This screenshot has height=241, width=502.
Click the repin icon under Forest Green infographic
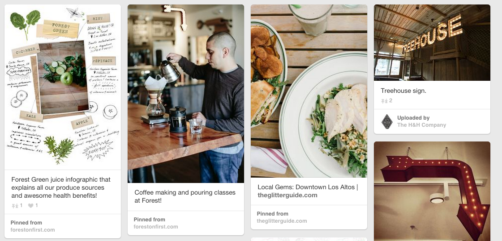point(15,206)
